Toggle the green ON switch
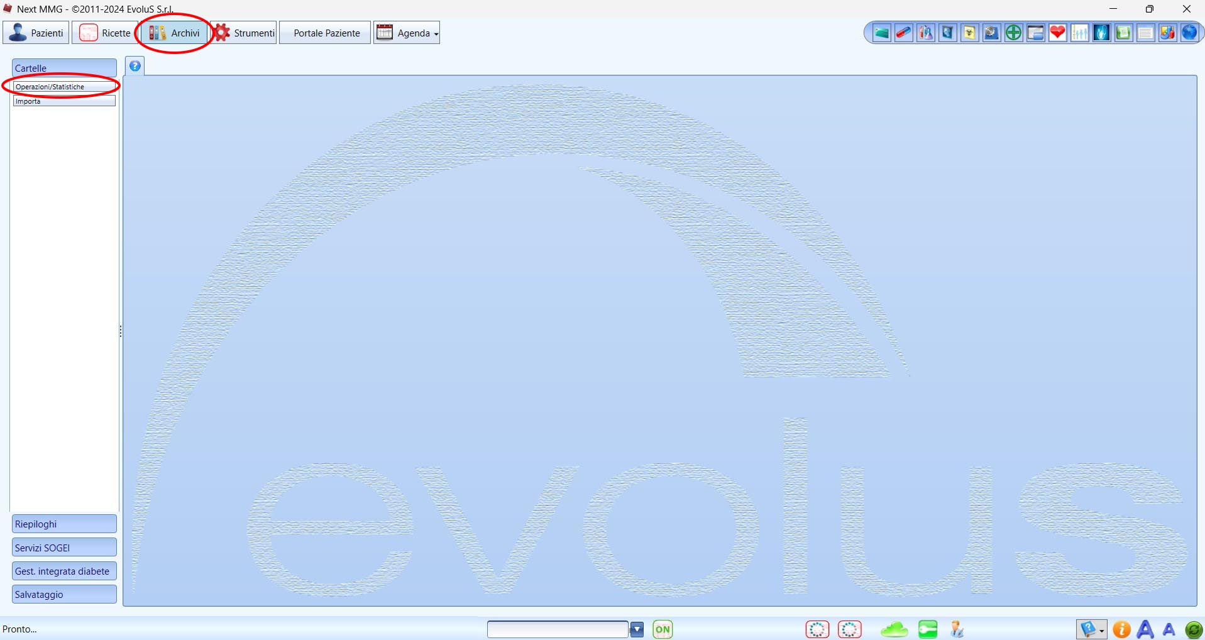 point(663,629)
